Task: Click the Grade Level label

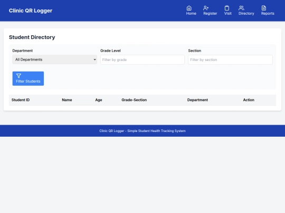Action: [x=110, y=50]
